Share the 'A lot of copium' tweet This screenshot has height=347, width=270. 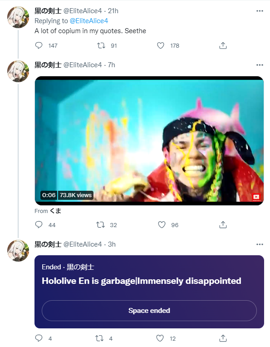223,45
